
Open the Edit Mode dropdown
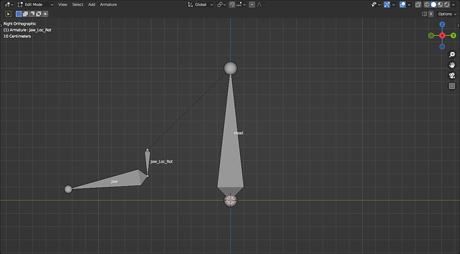35,5
